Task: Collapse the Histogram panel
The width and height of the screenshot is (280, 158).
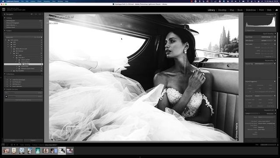Action: 275,14
